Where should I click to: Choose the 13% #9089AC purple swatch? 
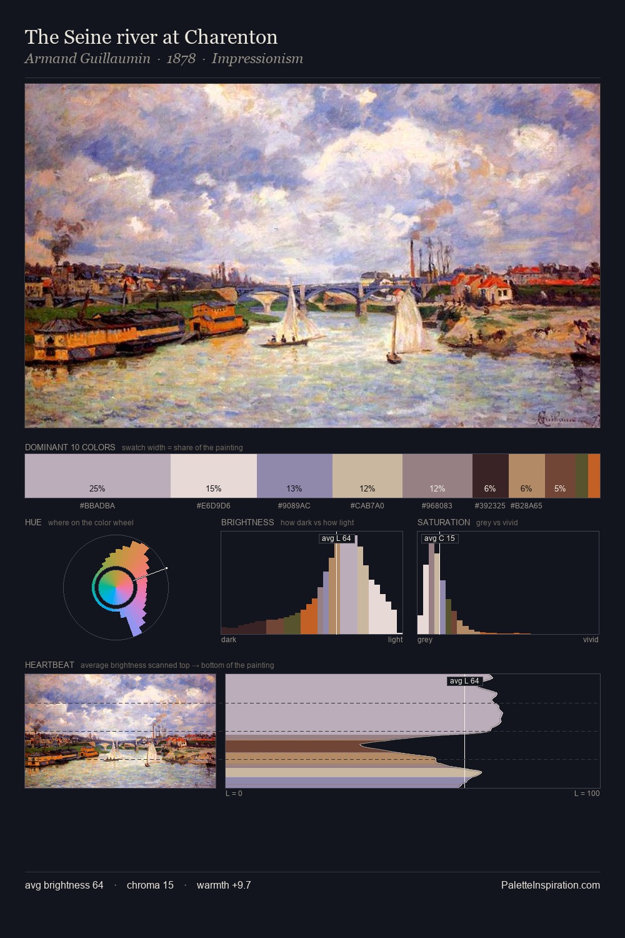[x=294, y=476]
